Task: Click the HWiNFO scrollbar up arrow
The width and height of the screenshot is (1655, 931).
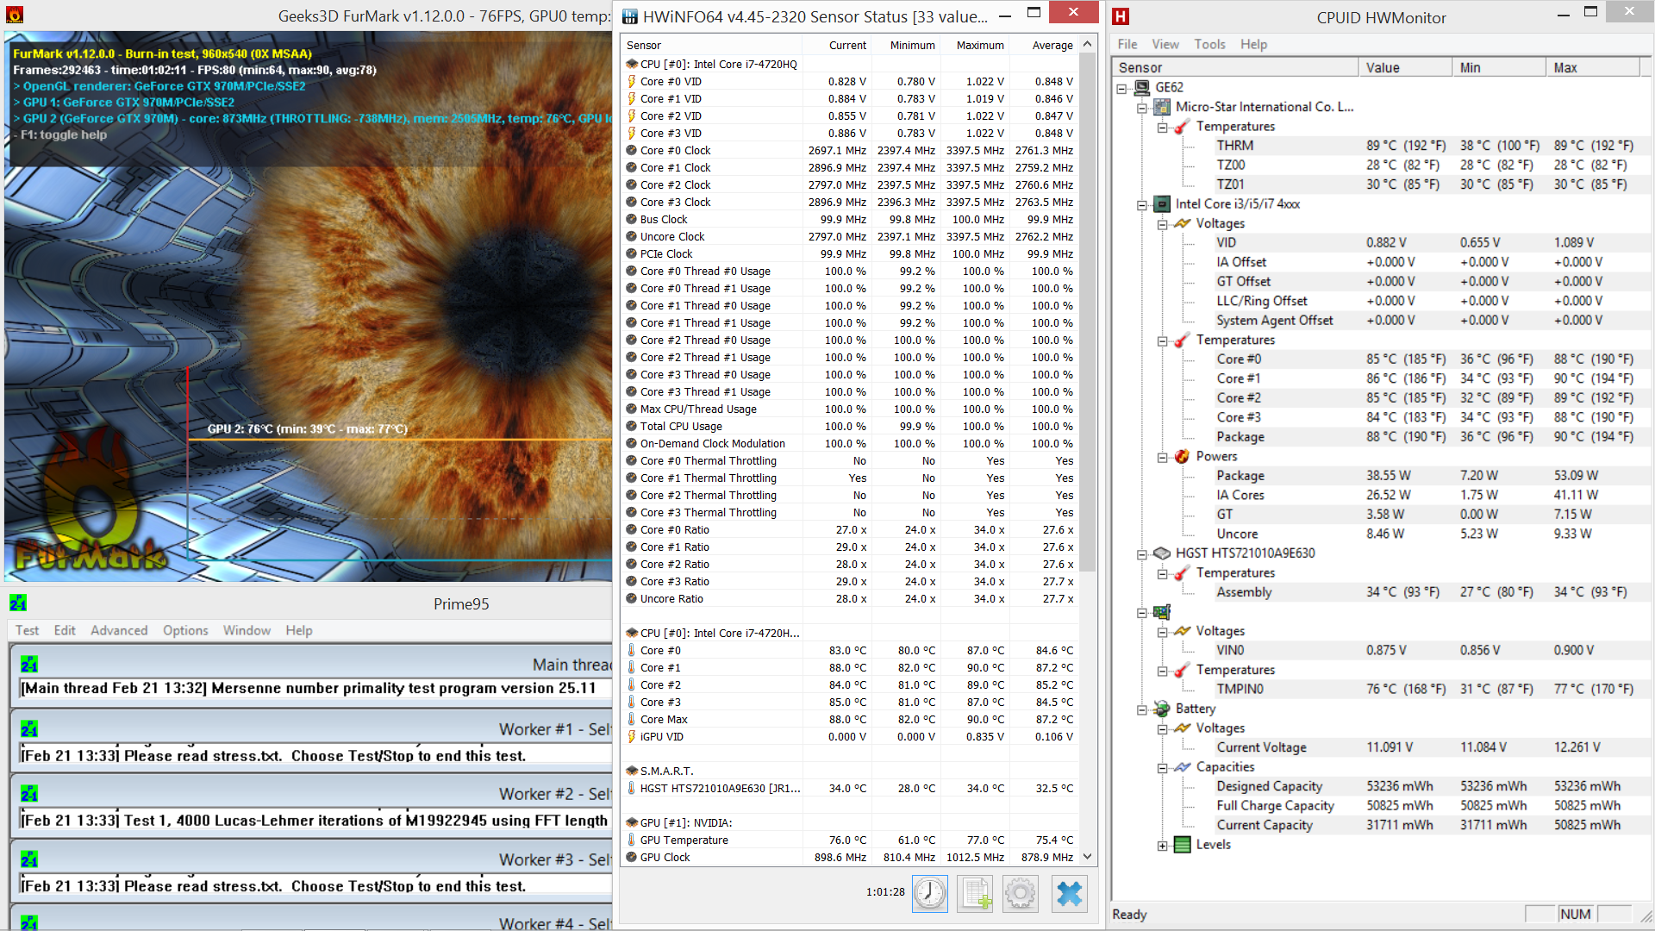Action: pyautogui.click(x=1087, y=44)
